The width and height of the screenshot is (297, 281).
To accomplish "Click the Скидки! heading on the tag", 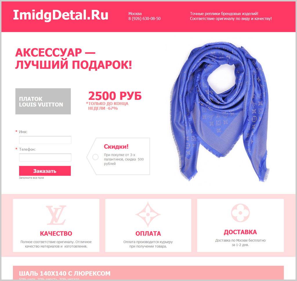I will (x=116, y=146).
